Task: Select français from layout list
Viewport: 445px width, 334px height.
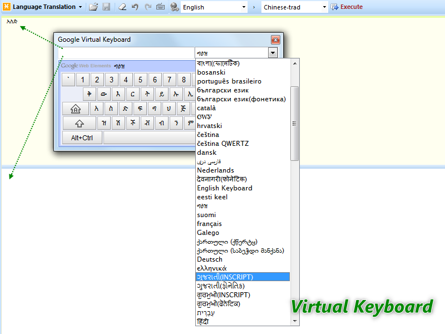Action: tap(243, 224)
